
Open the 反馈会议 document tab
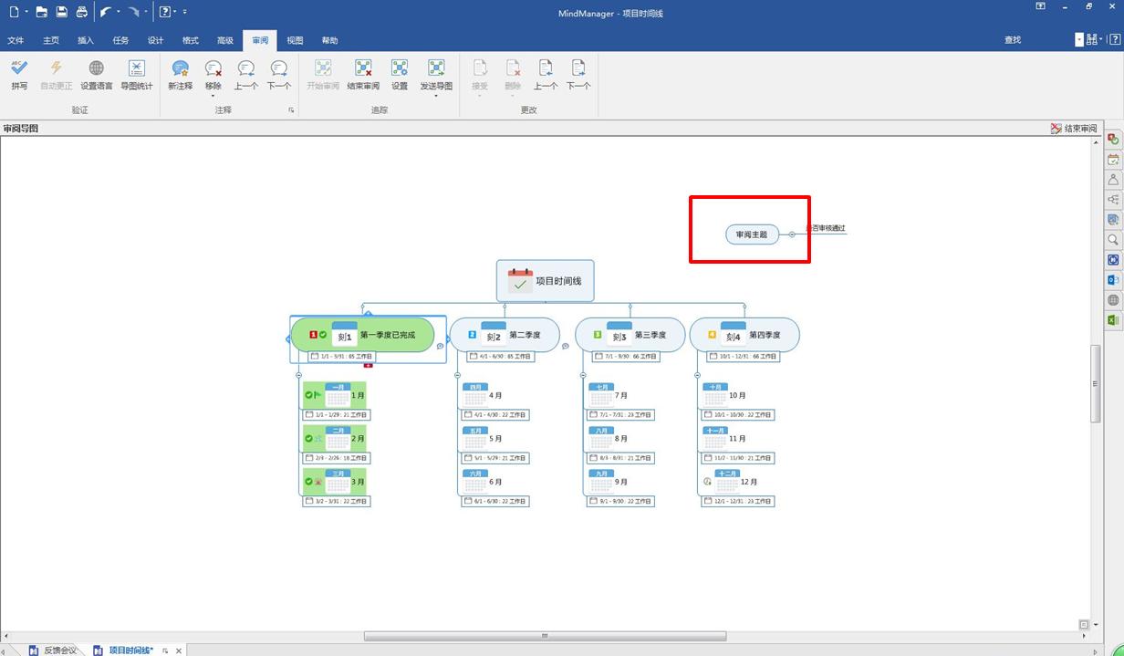click(60, 651)
